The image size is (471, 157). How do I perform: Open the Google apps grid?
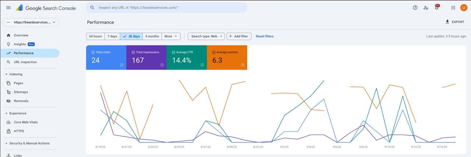[x=453, y=8]
